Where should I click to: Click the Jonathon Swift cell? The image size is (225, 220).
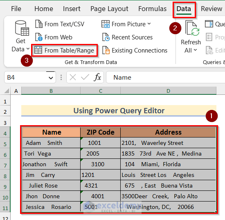[x=51, y=164]
